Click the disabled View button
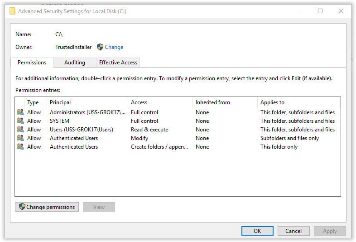 [99, 207]
